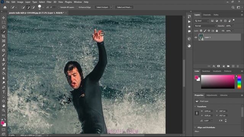Select the Horizontal Type tool
Image resolution: width=244 pixels, height=137 pixels.
[3, 92]
